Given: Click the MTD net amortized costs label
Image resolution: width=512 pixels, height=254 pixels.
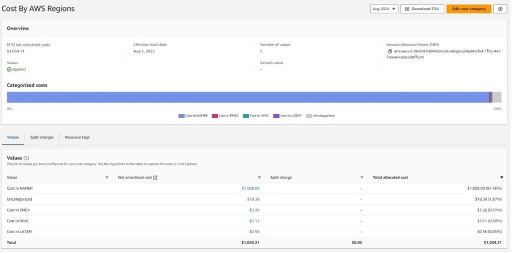Looking at the screenshot, I should [x=28, y=45].
